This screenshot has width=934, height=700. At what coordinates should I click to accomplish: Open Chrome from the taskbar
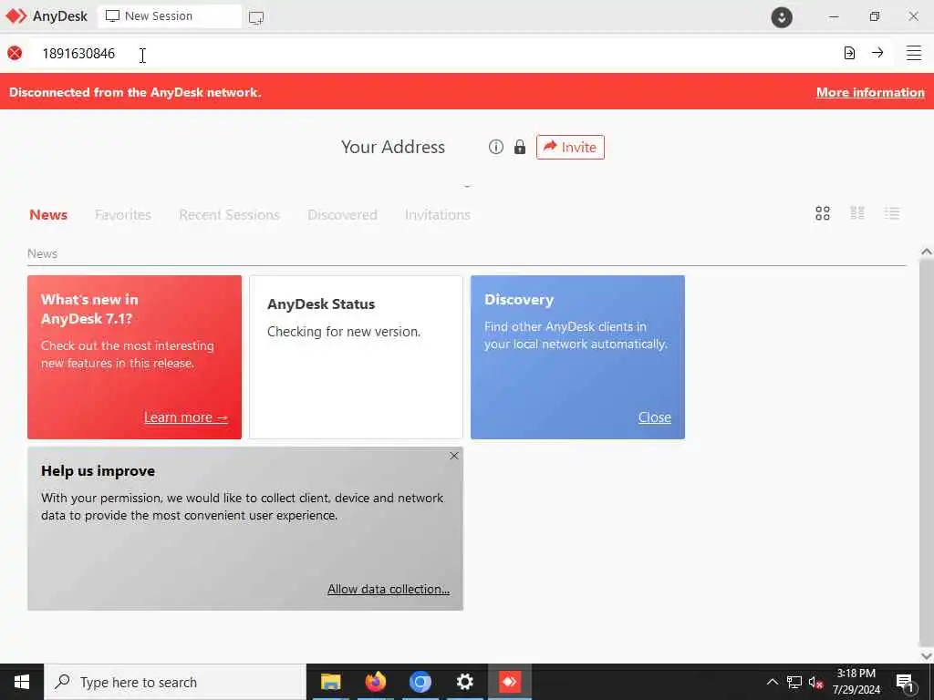pyautogui.click(x=420, y=682)
